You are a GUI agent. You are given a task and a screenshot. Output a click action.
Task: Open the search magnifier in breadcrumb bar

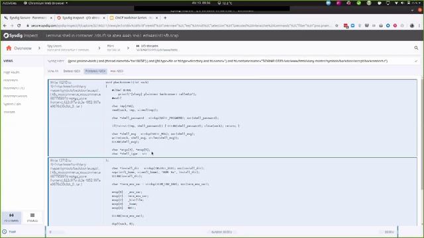click(416, 48)
